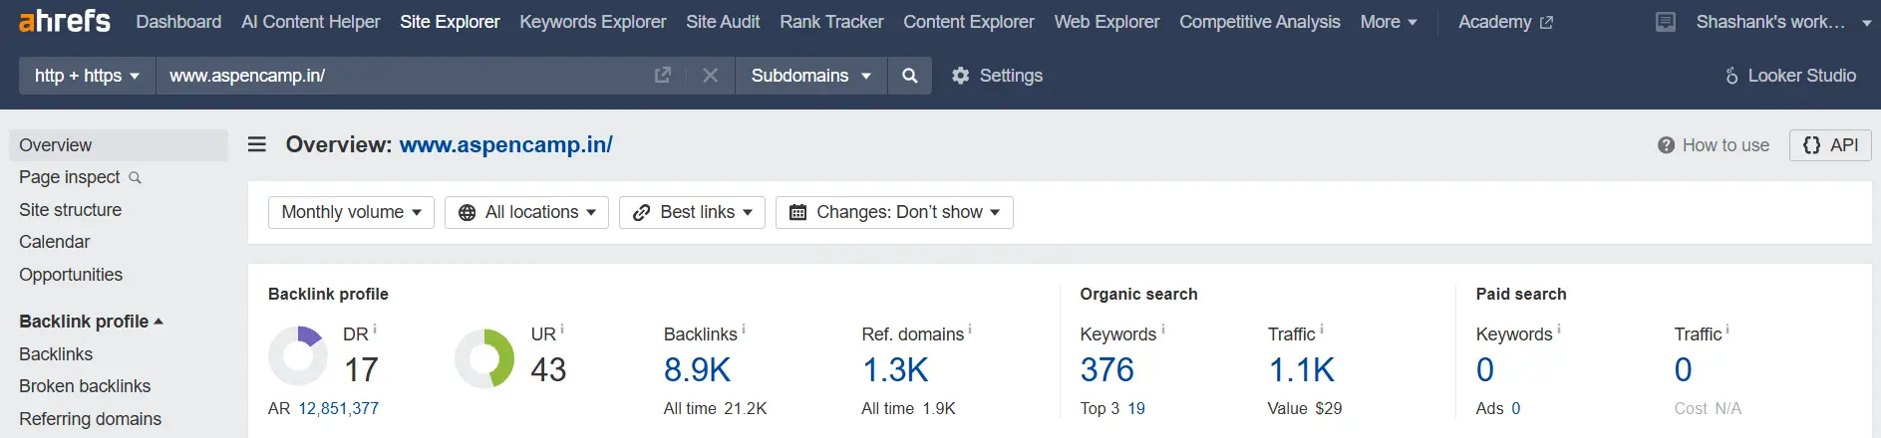Open URL in new tab icon
1881x438 pixels.
point(662,76)
